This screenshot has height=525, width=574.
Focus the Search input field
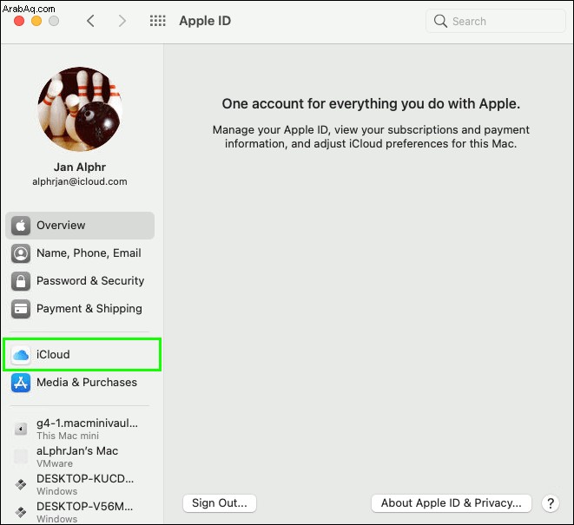click(496, 21)
